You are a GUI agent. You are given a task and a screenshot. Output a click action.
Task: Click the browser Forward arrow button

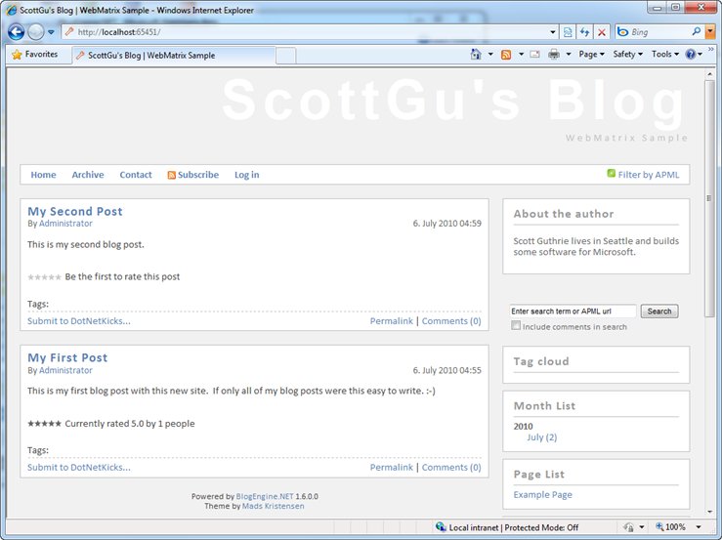pyautogui.click(x=35, y=32)
